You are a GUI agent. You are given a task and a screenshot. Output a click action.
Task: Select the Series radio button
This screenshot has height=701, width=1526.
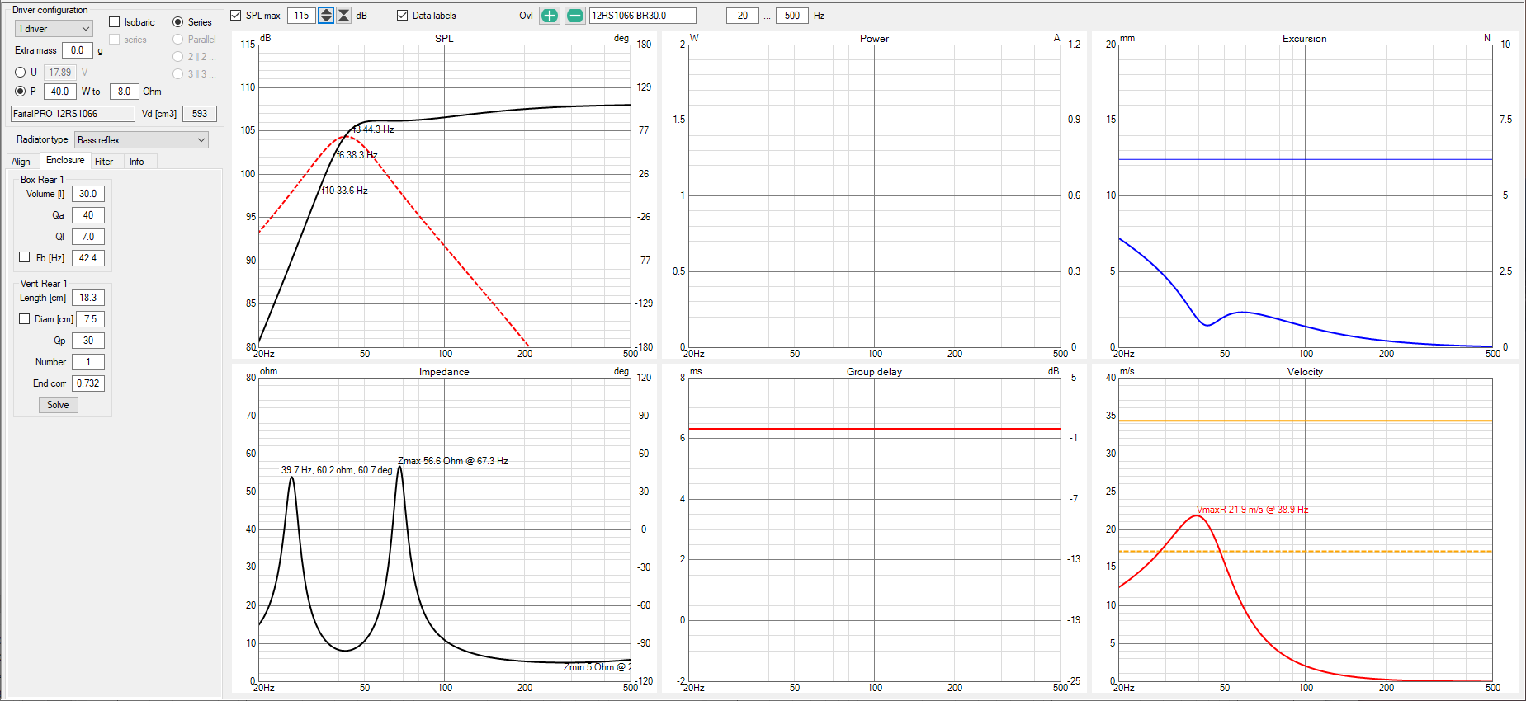coord(177,22)
